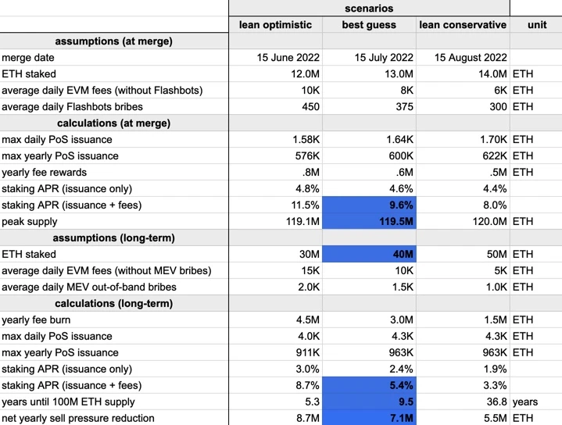Viewport: 562px width, 425px height.
Task: Click the 'unit' column header
Action: [x=536, y=25]
